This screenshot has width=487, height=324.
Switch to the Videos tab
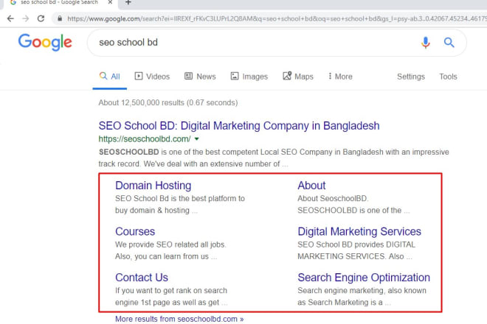(152, 77)
